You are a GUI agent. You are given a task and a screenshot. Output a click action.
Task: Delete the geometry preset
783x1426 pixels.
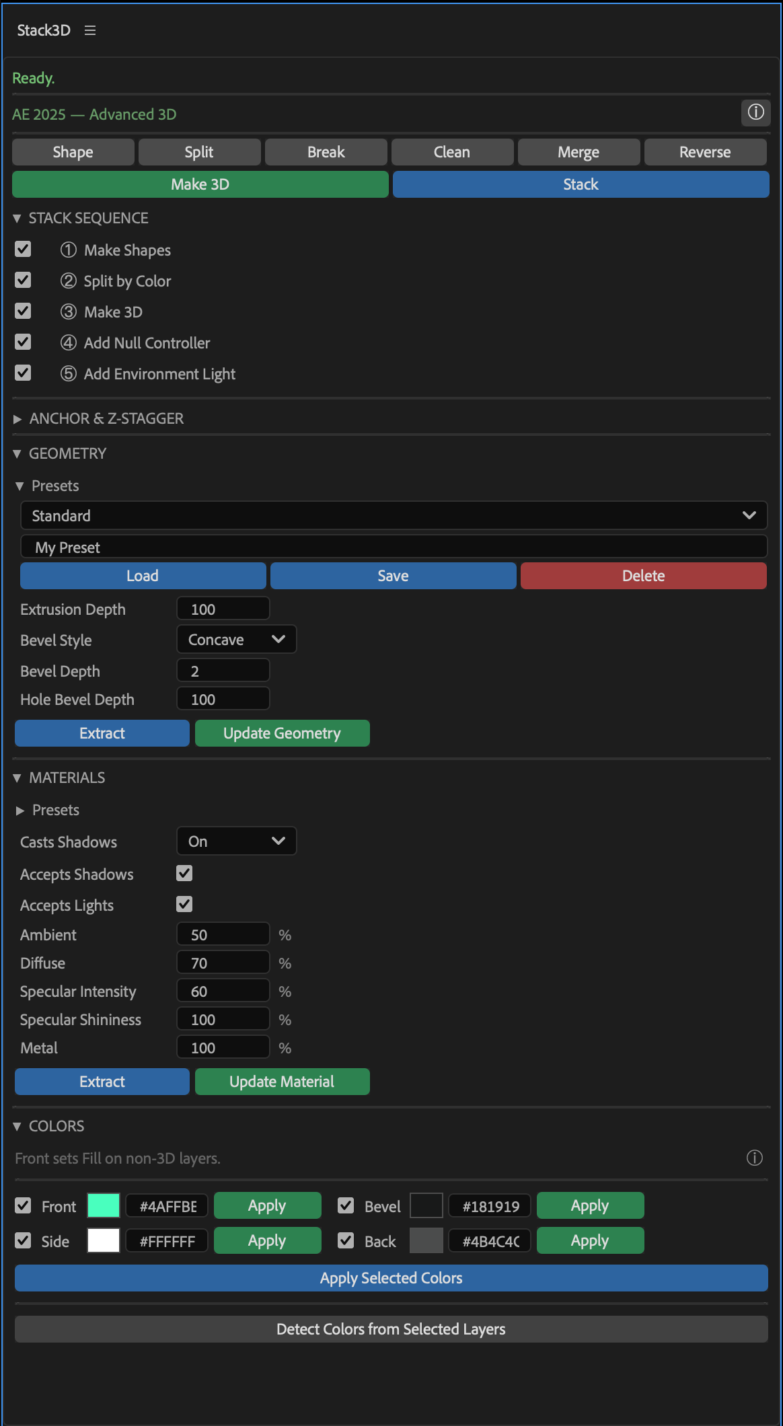coord(644,576)
